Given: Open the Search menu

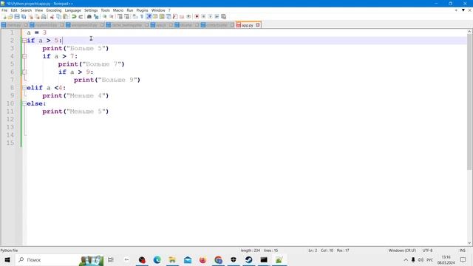Looking at the screenshot, I should tap(26, 10).
